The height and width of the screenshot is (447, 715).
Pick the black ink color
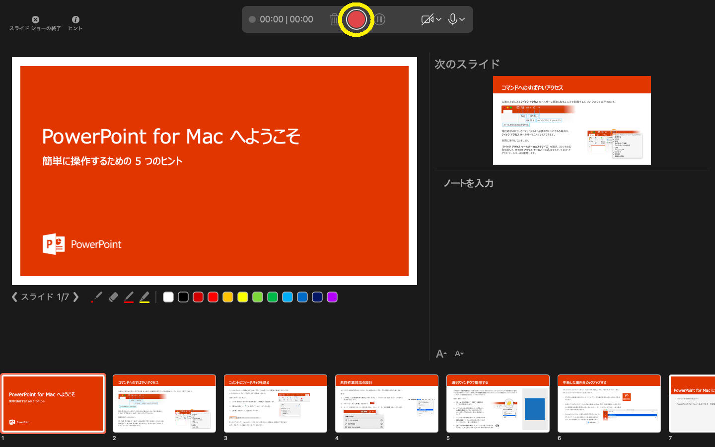pos(183,297)
